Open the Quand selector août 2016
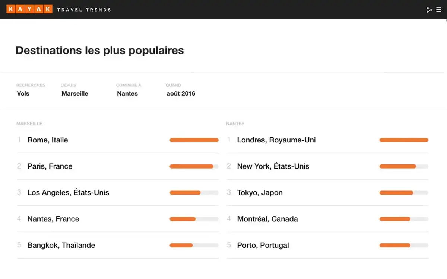Viewport: 447px width, 279px height. [x=181, y=93]
